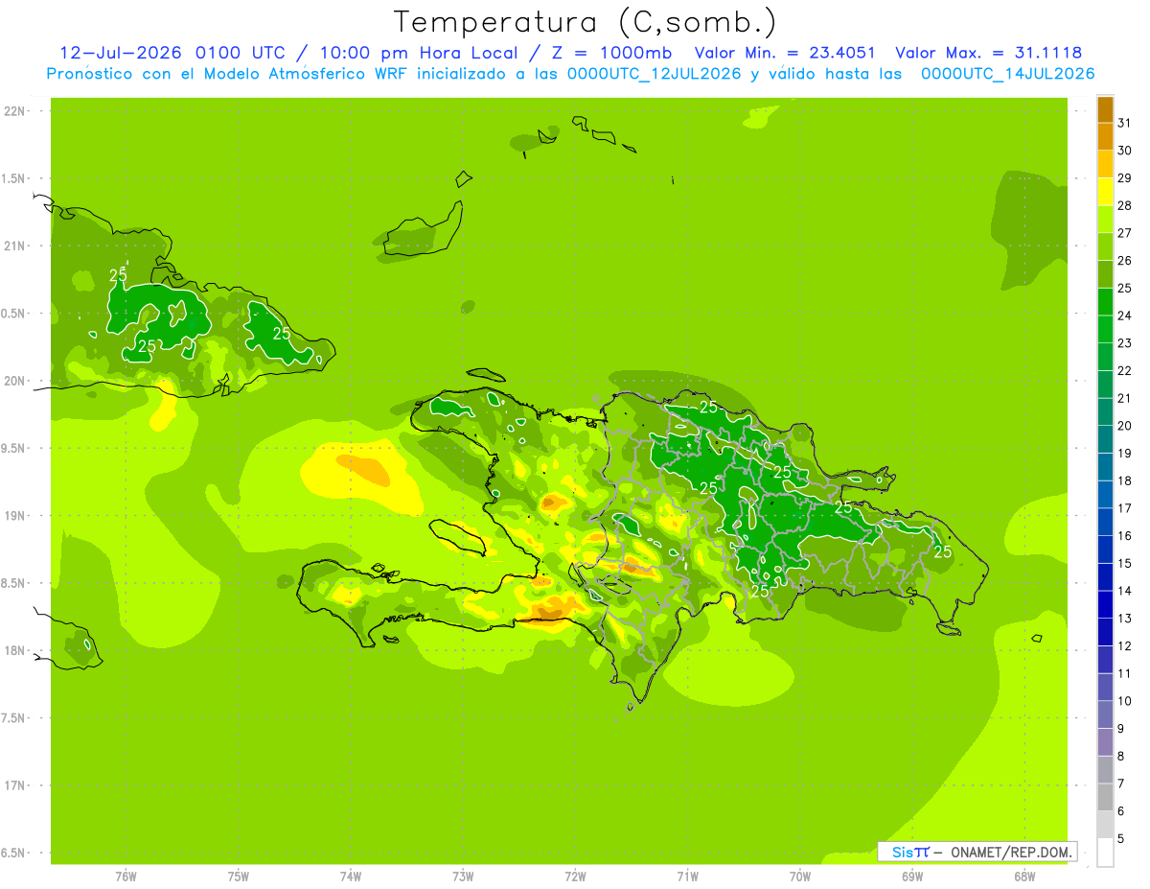Click the colorbar label "28"
This screenshot has height=889, width=1150.
click(x=1124, y=205)
